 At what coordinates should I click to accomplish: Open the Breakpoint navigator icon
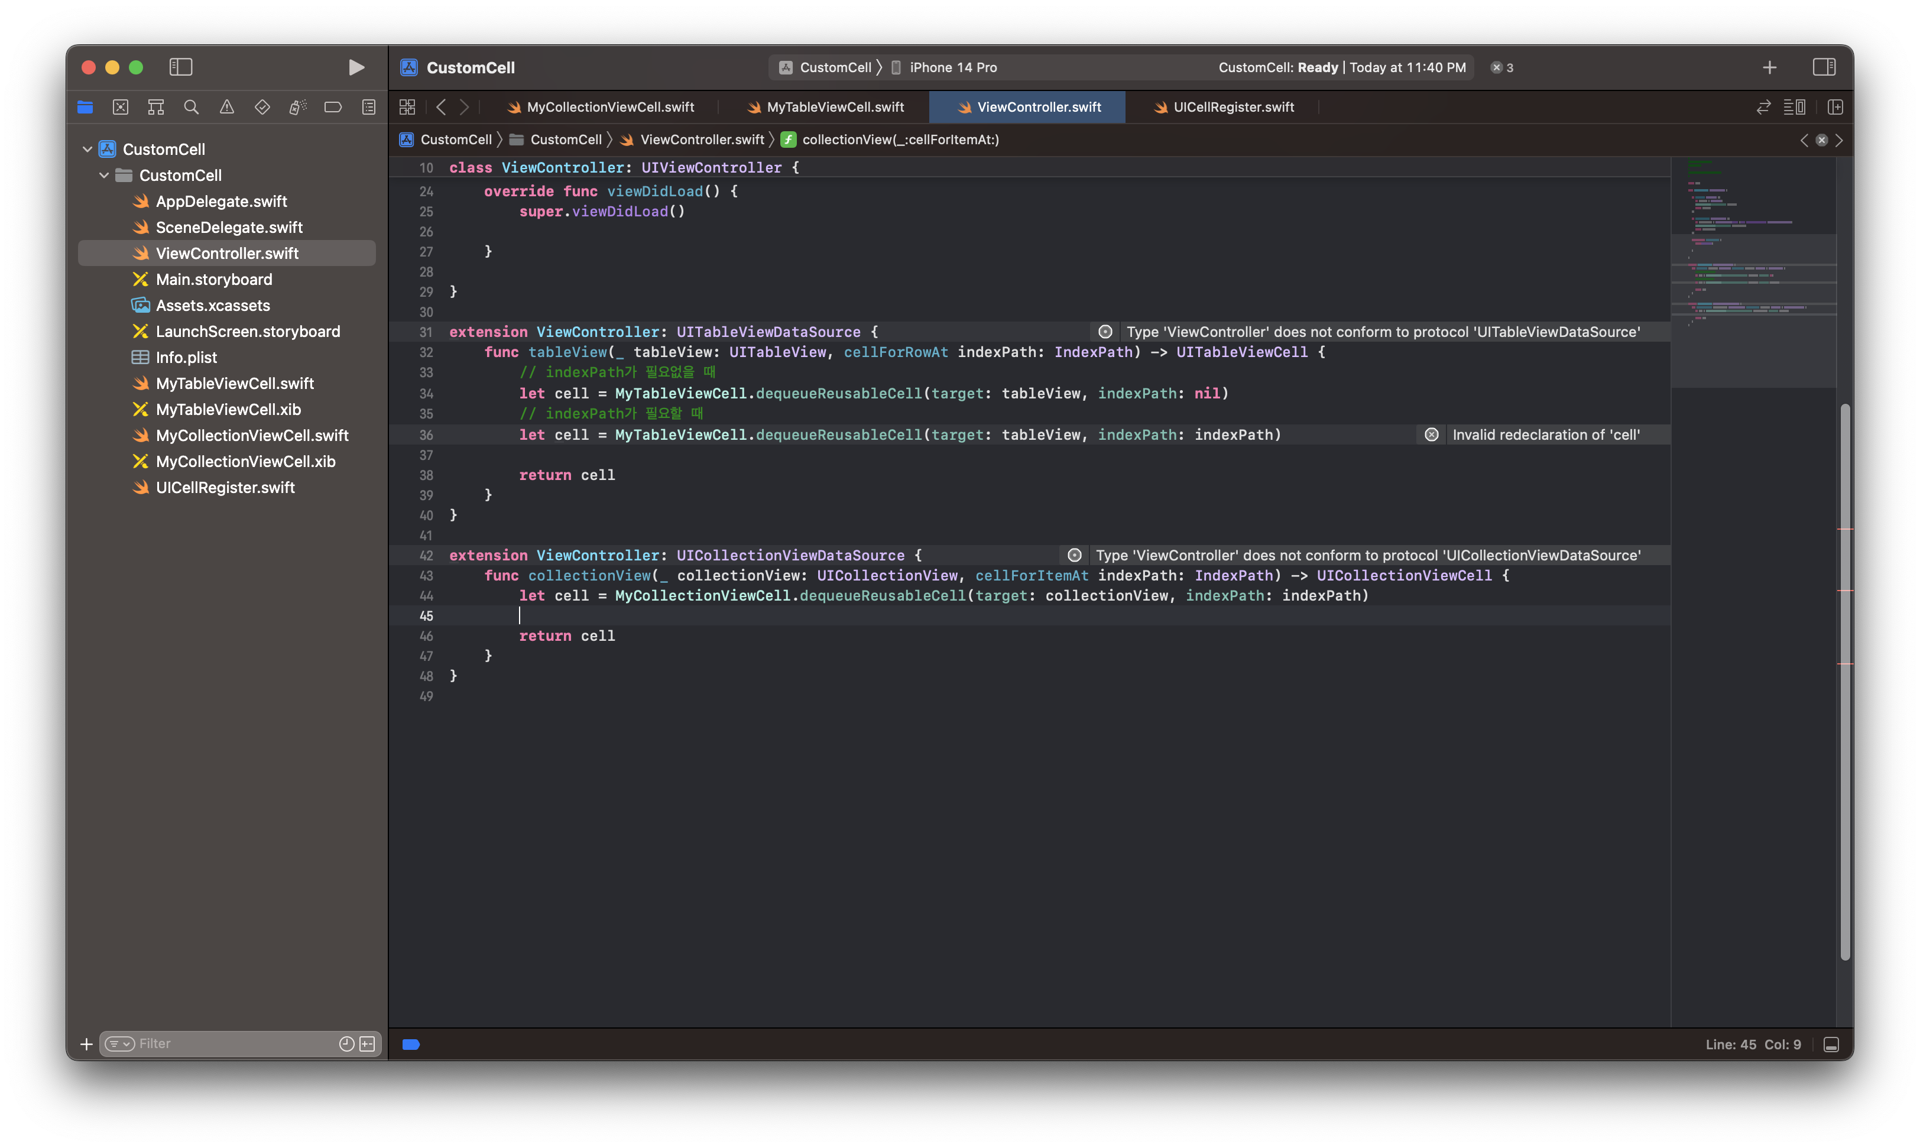333,107
